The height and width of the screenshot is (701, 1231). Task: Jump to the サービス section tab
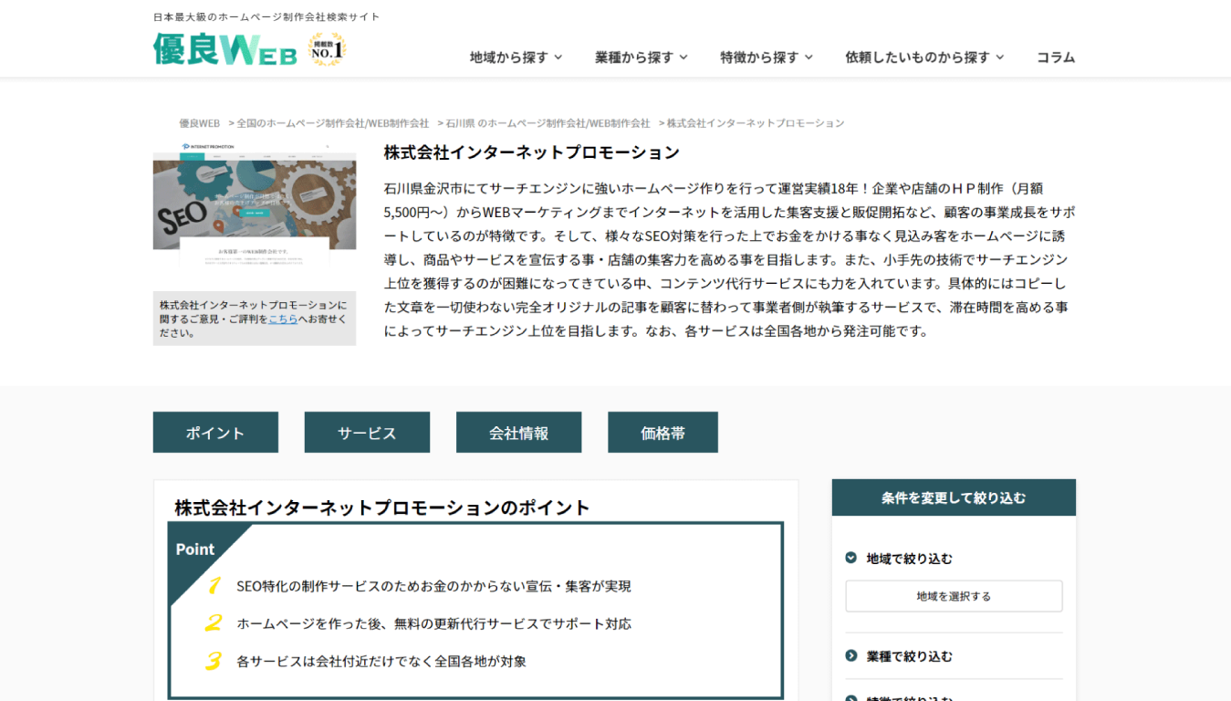pyautogui.click(x=367, y=433)
